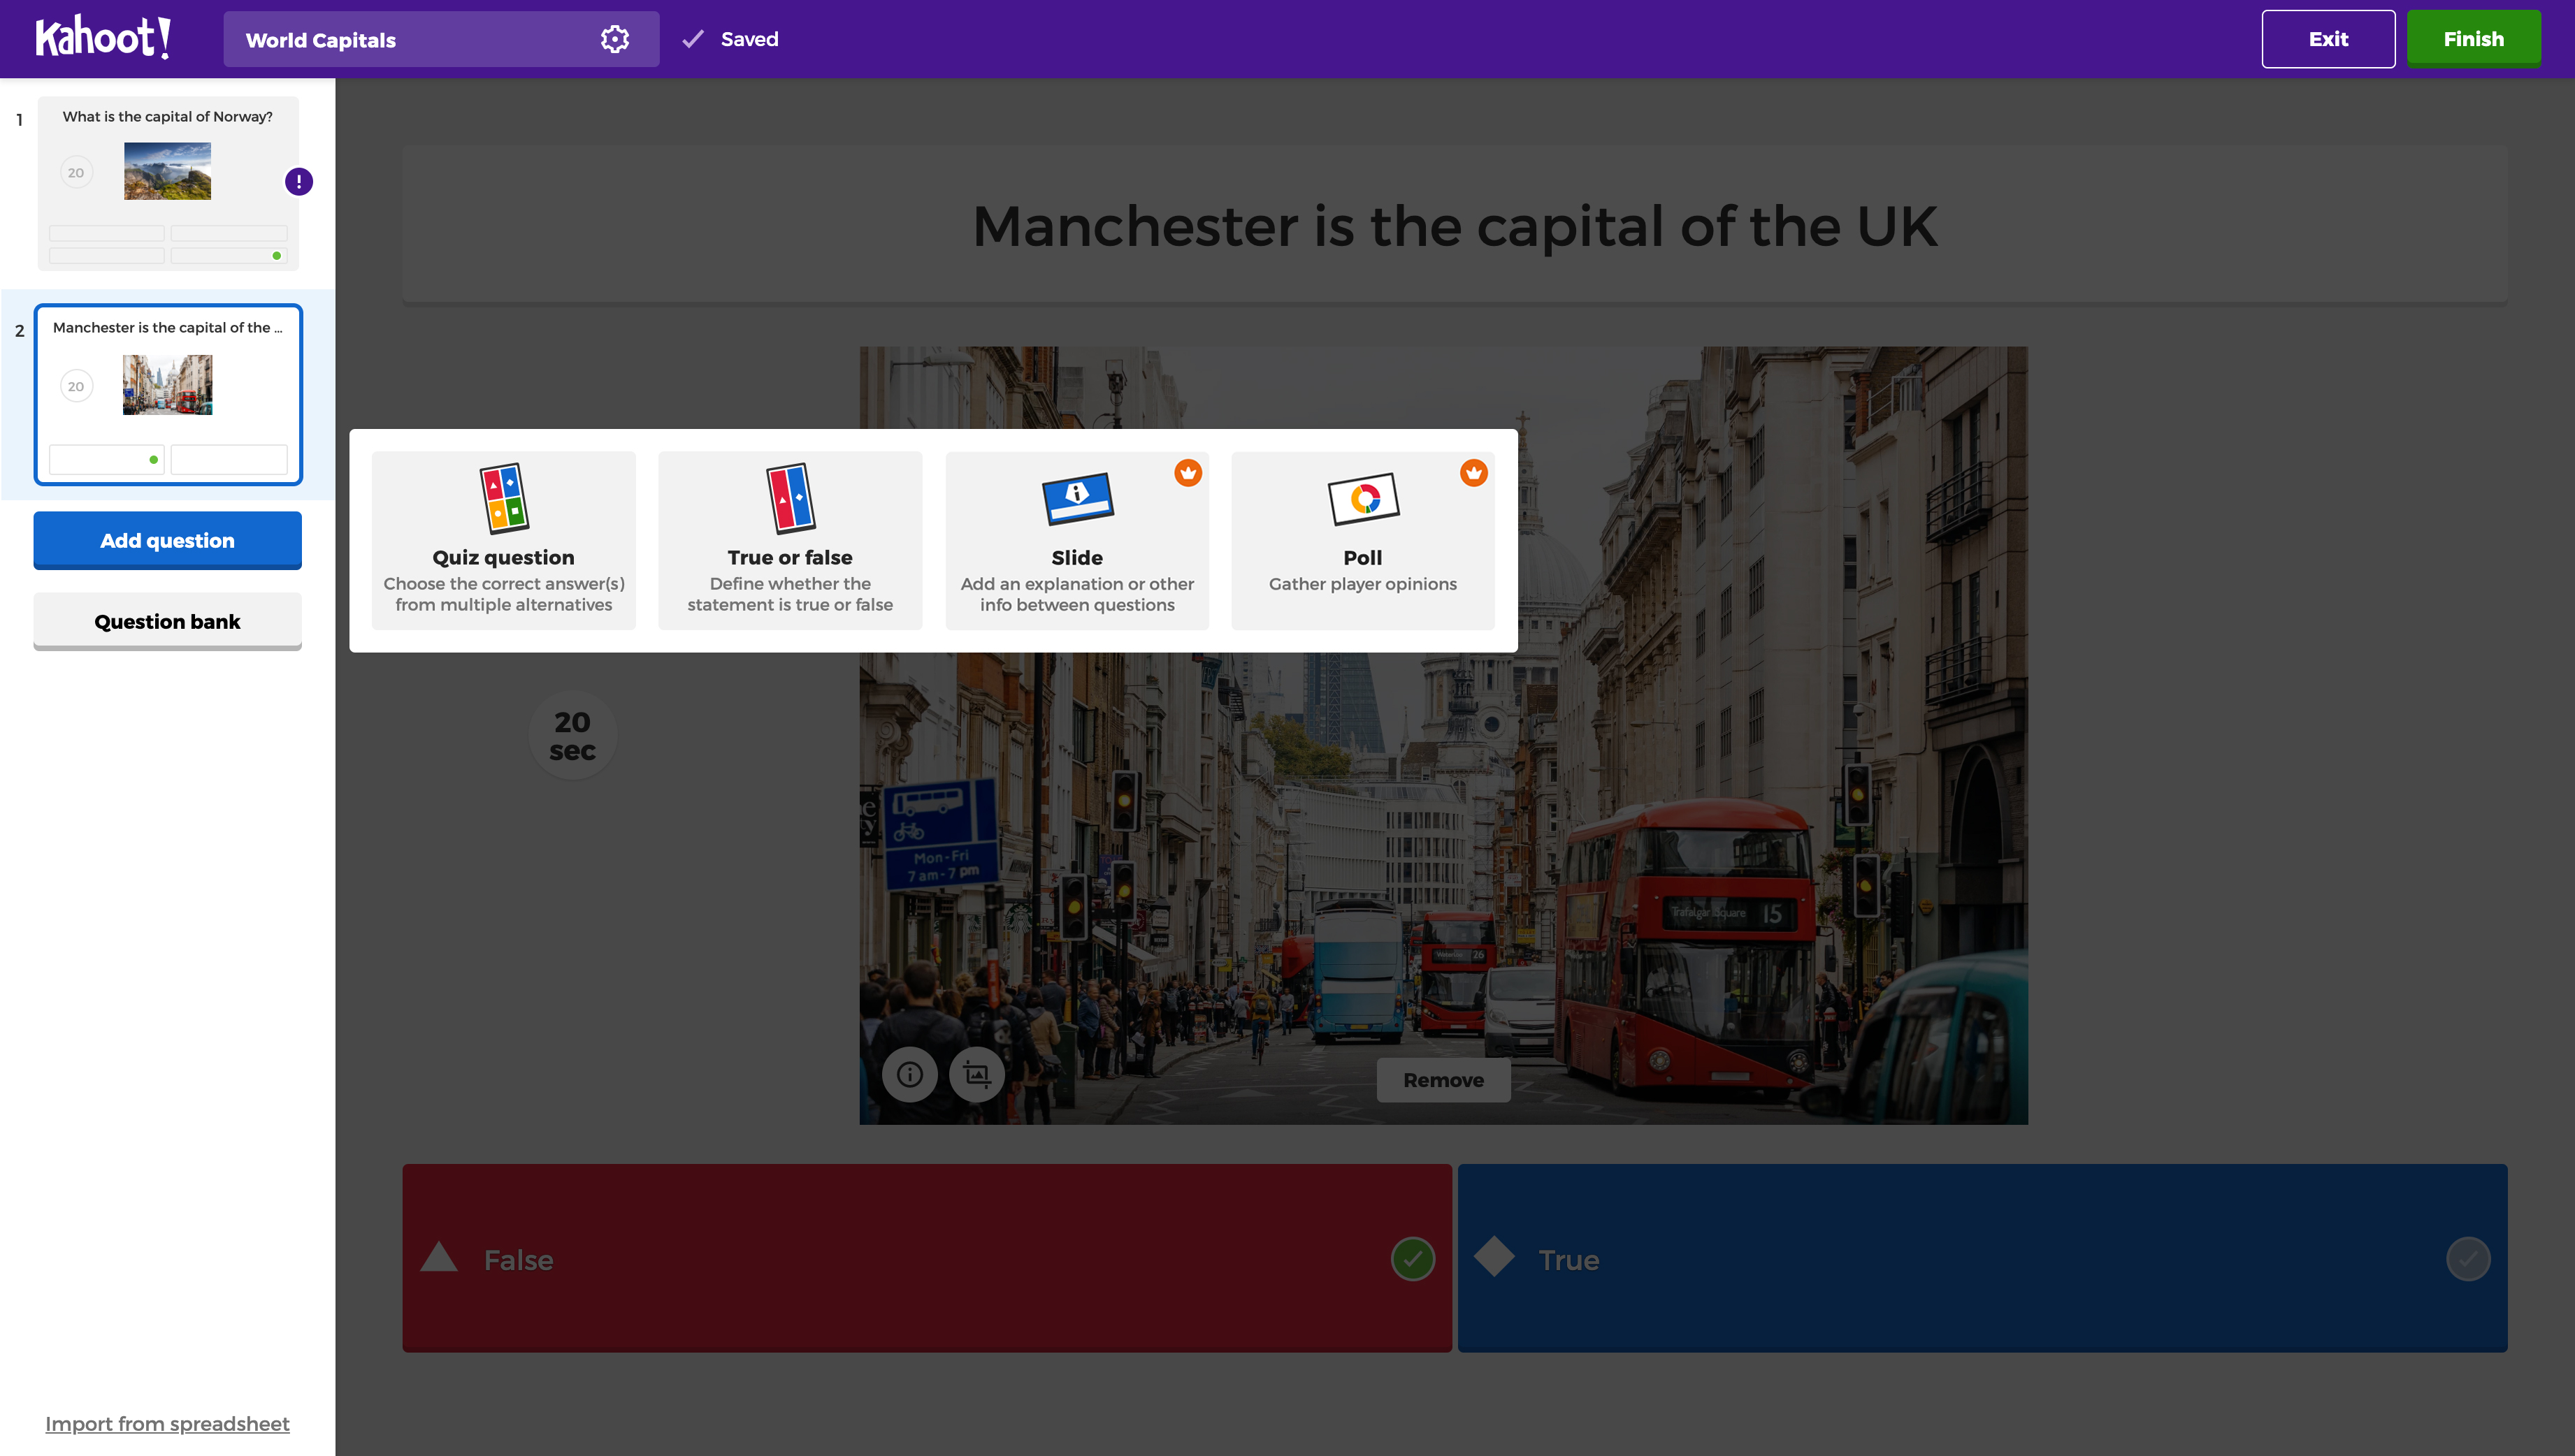Click the settings gear icon for World Capitals
2575x1456 pixels.
point(617,39)
